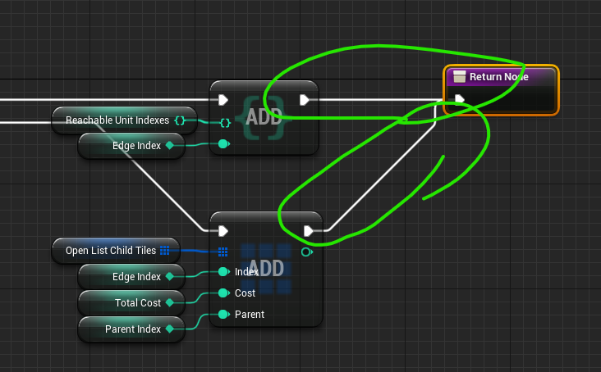Click the Total Cost output pin

(x=169, y=303)
